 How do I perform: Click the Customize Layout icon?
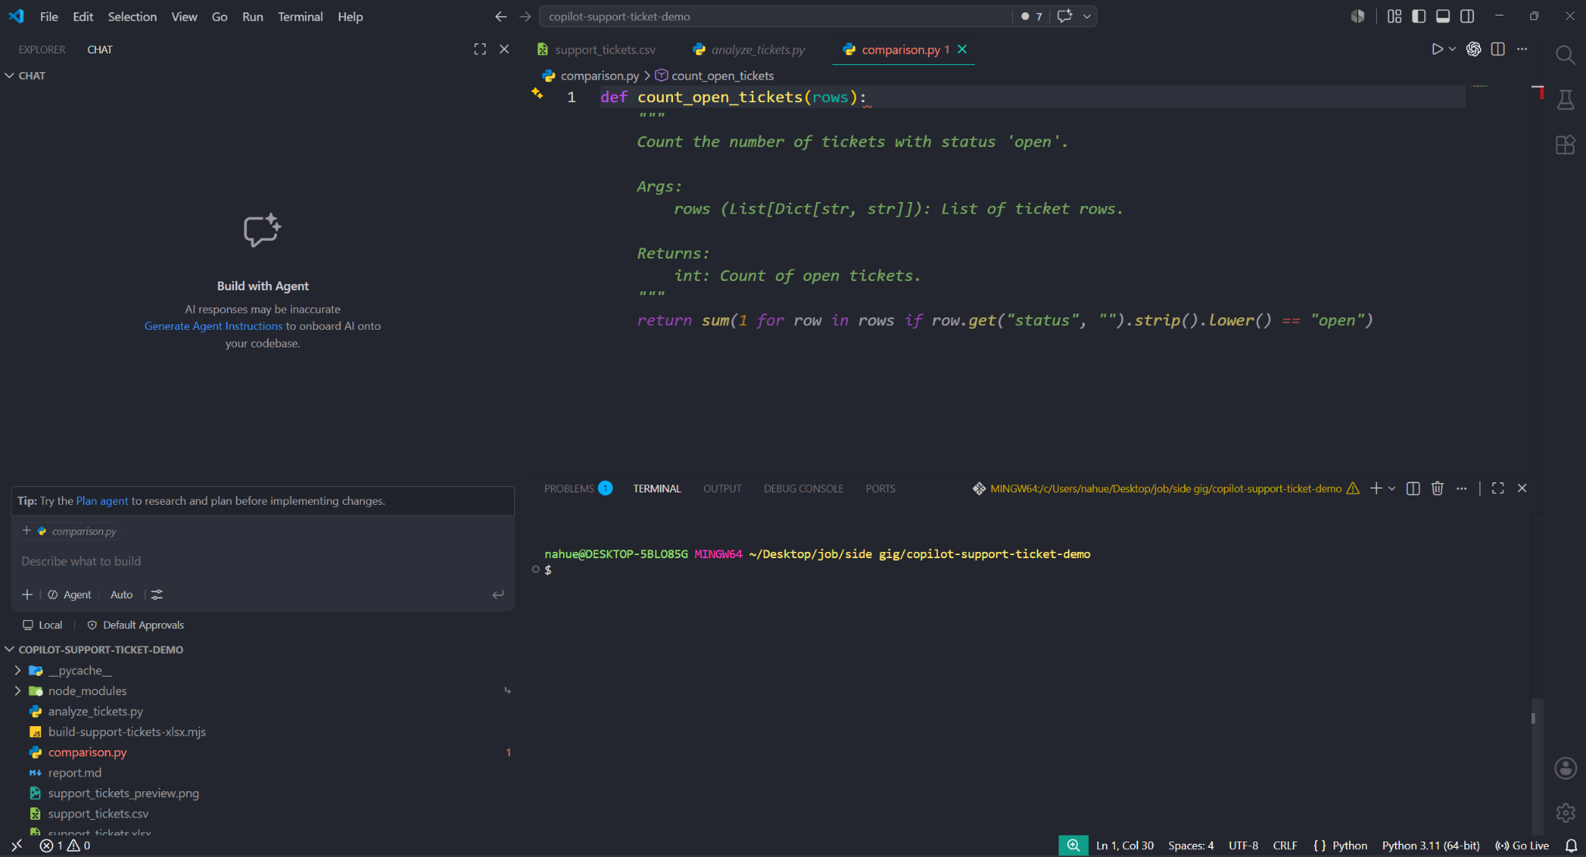1394,16
